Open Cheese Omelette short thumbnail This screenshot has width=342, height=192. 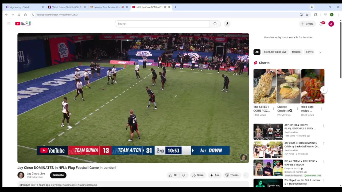coord(289,86)
